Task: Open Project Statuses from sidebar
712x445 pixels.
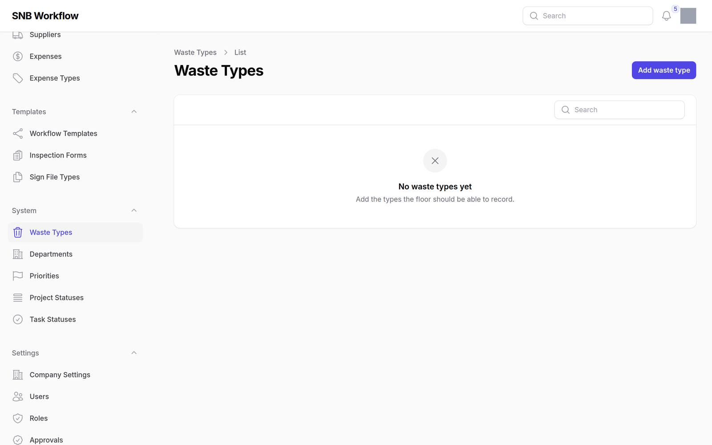Action: pos(75,298)
